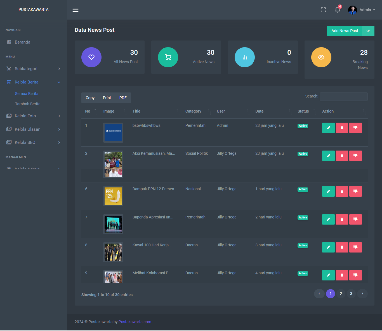Toggle the hamburger sidebar menu
The image size is (382, 331).
tap(76, 10)
